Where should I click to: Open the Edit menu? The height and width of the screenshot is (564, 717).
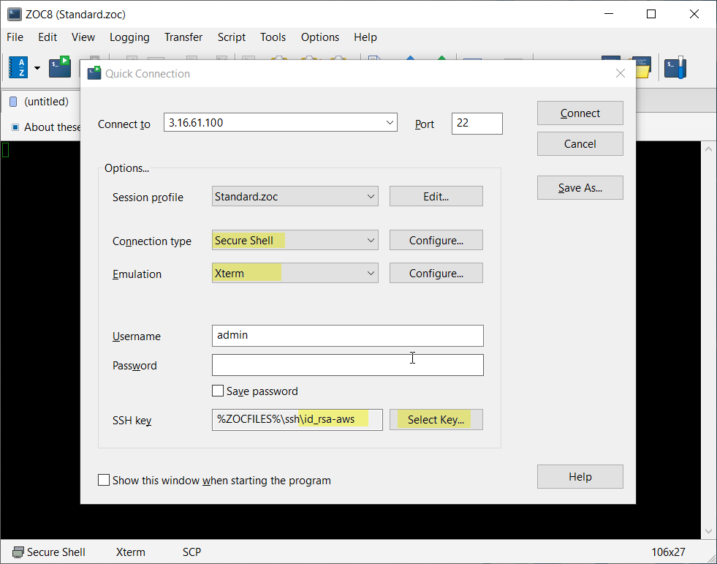coord(48,37)
